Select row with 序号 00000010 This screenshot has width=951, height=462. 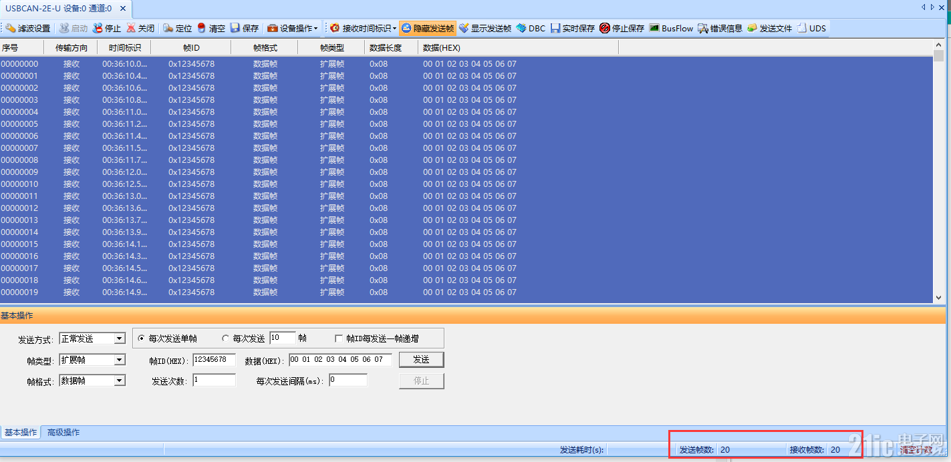[466, 184]
